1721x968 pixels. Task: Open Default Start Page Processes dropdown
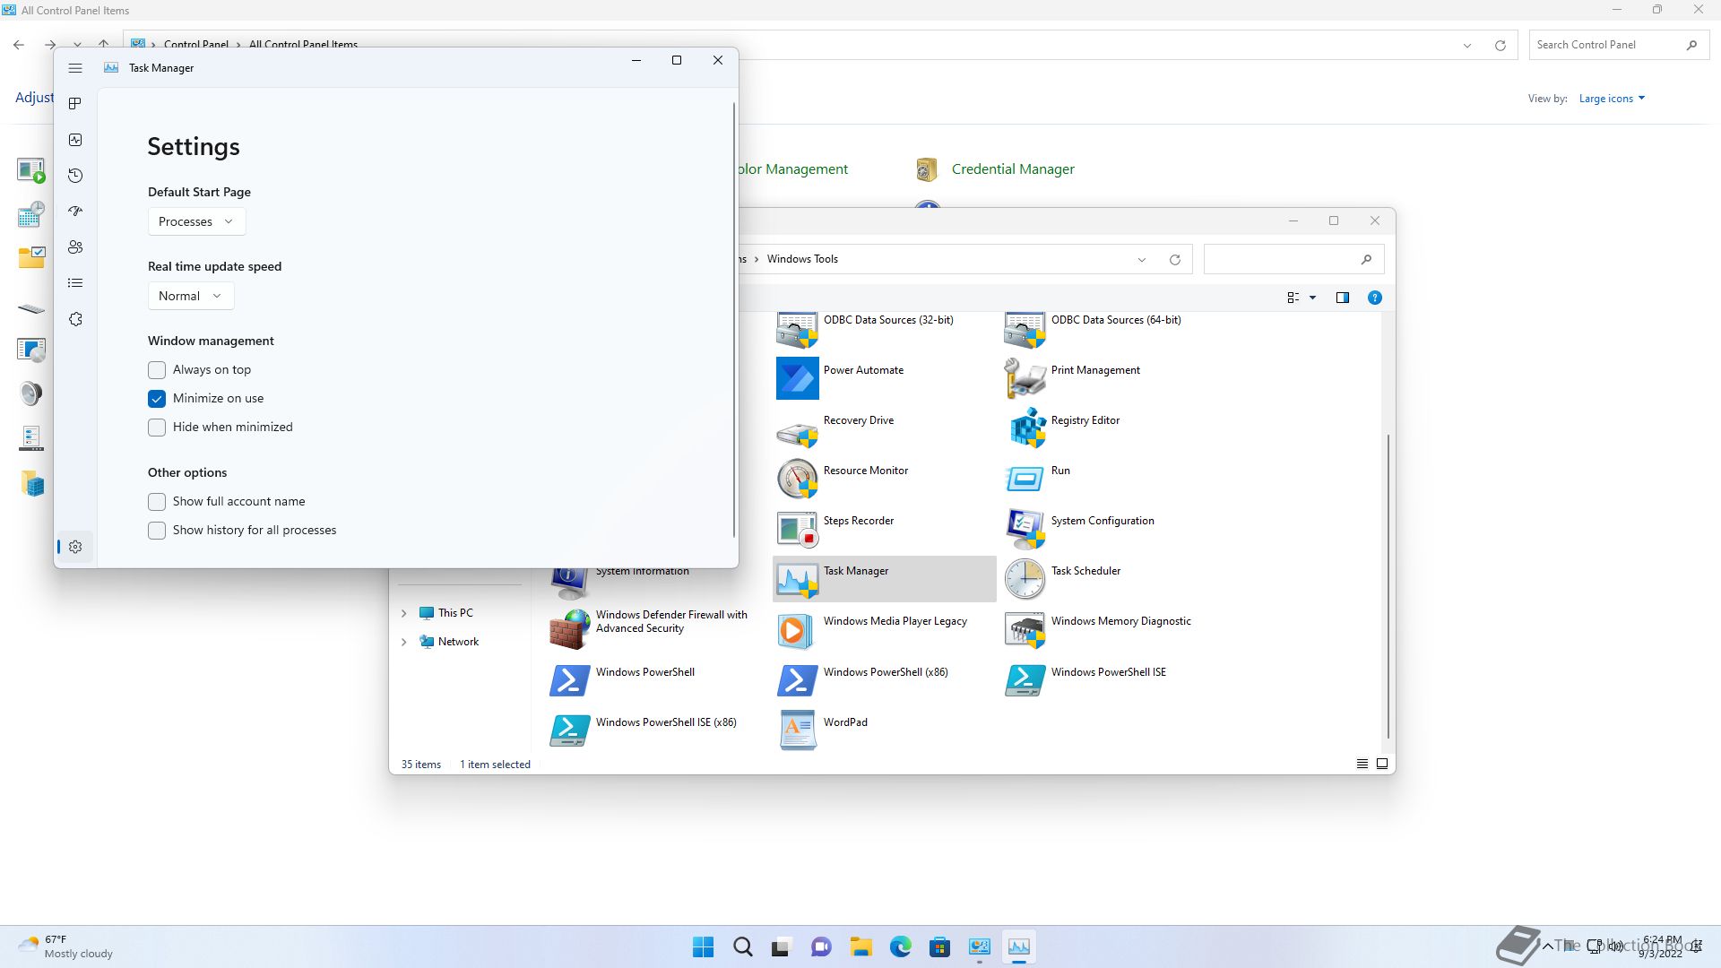click(x=196, y=221)
